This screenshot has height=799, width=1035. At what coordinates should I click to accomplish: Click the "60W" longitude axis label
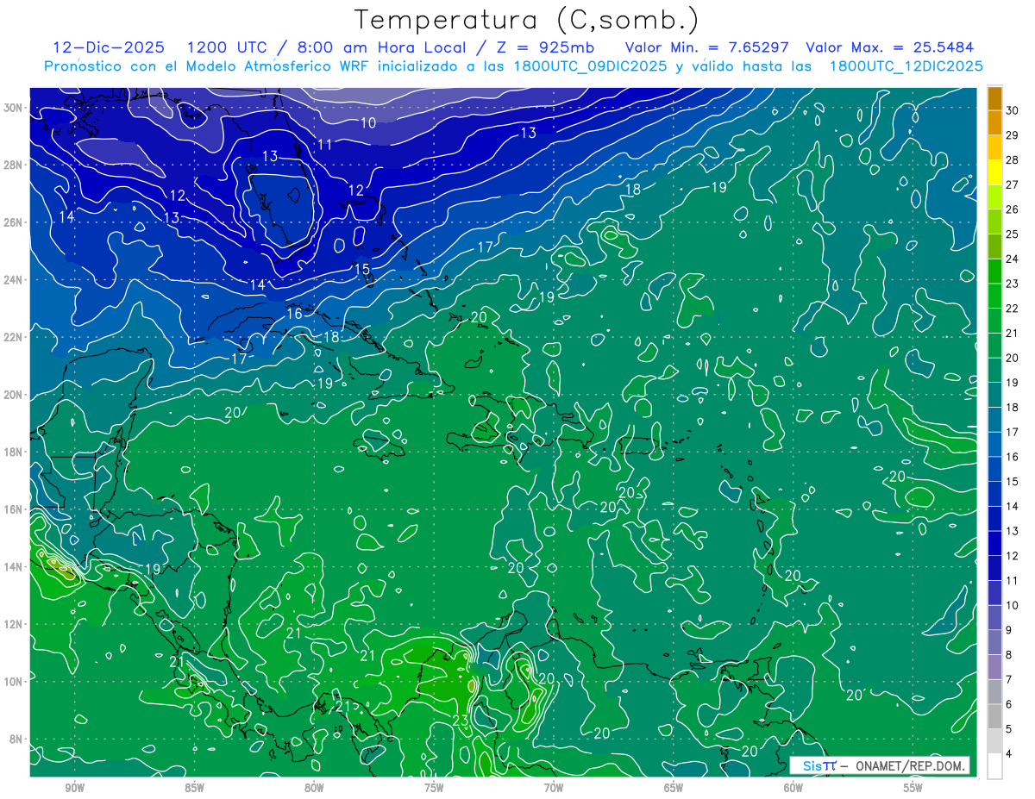(x=793, y=788)
